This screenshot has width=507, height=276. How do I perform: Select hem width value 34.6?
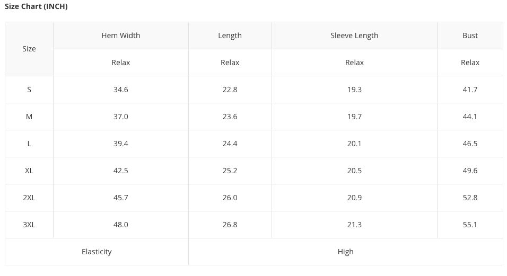coord(121,90)
